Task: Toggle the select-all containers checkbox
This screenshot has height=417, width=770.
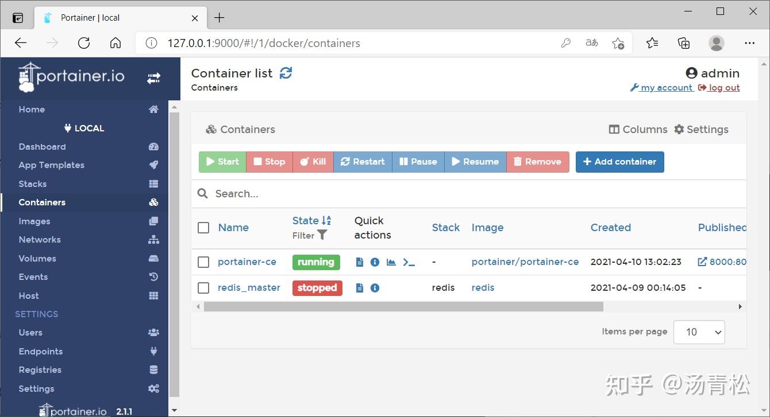Action: pyautogui.click(x=203, y=227)
